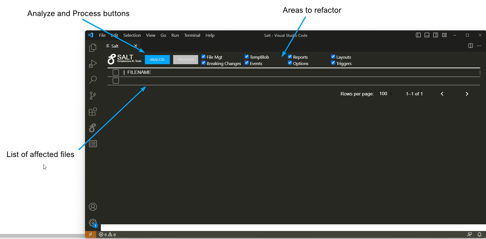Open notifications bell in status bar
Image resolution: width=486 pixels, height=239 pixels.
(x=479, y=235)
